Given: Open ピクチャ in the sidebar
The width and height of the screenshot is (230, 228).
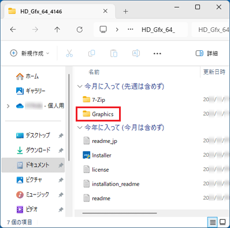Looking at the screenshot, I should click(29, 180).
